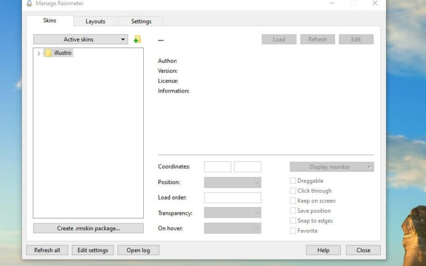
Task: Switch to the Layouts tab
Action: 95,21
